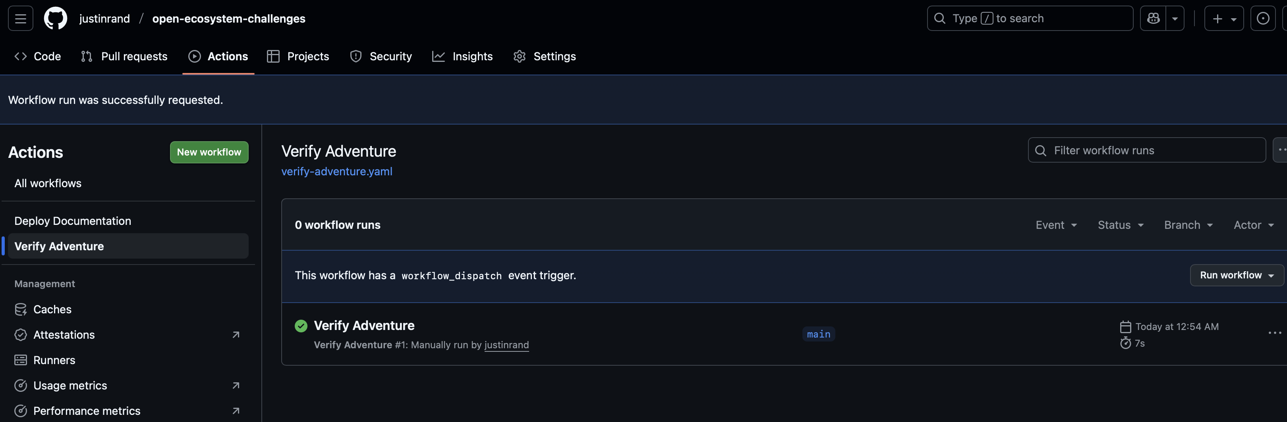The image size is (1287, 422).
Task: Expand the Branch filter dropdown
Action: pyautogui.click(x=1188, y=225)
